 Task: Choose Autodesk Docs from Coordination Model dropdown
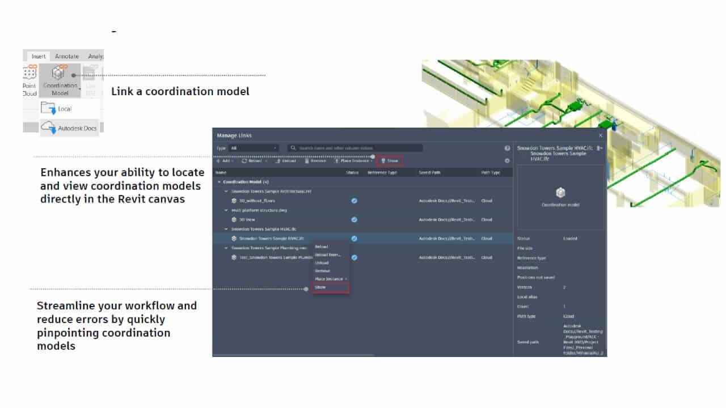[69, 129]
